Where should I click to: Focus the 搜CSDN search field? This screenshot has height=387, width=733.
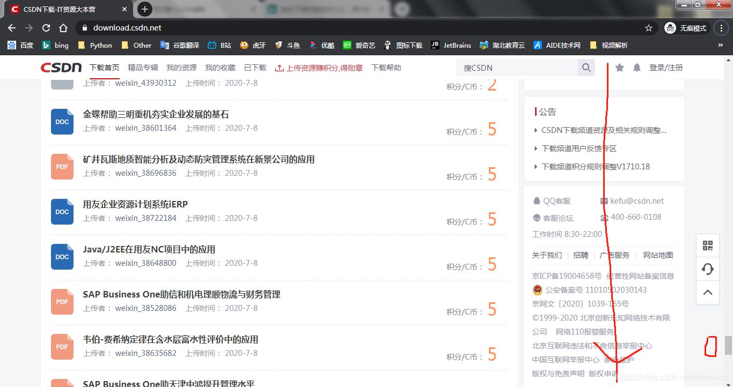pos(517,68)
